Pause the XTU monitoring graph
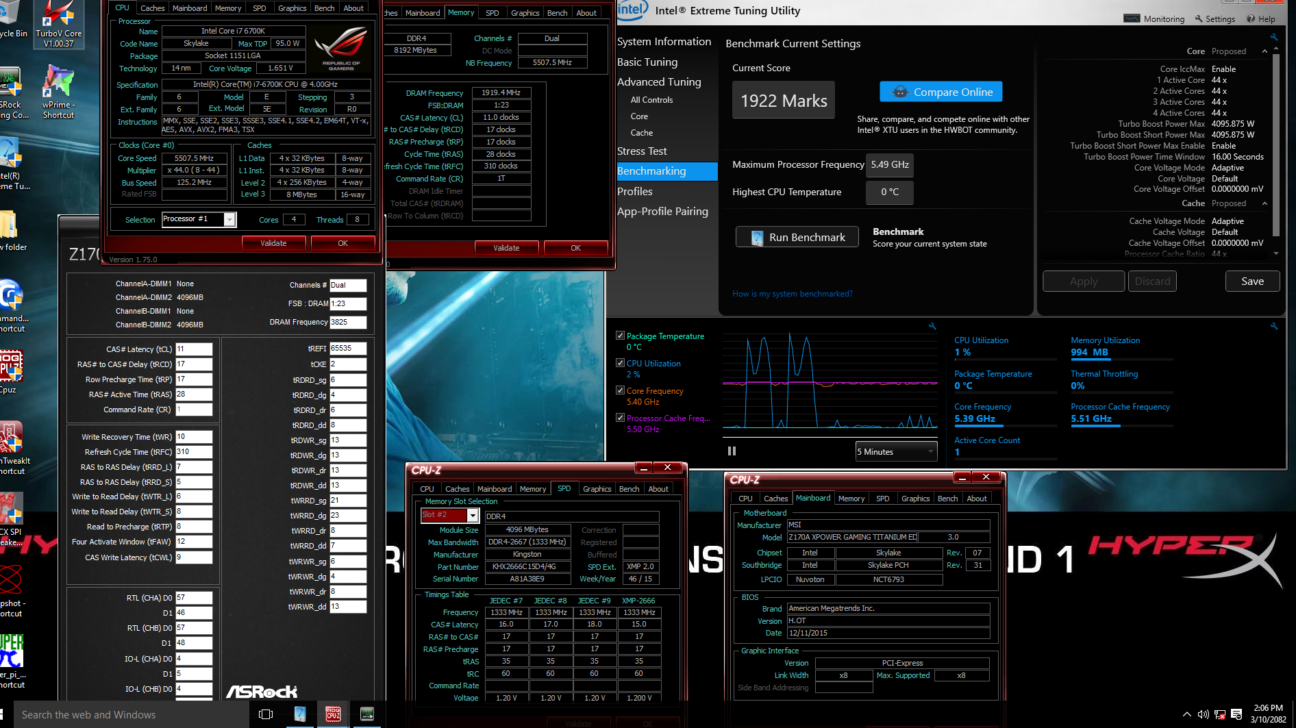The width and height of the screenshot is (1296, 728). coord(732,451)
